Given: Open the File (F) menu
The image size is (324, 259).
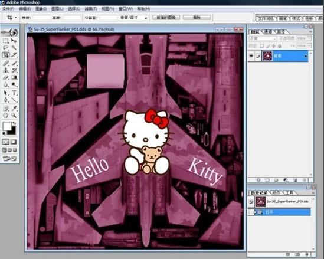Looking at the screenshot, I should (x=8, y=9).
